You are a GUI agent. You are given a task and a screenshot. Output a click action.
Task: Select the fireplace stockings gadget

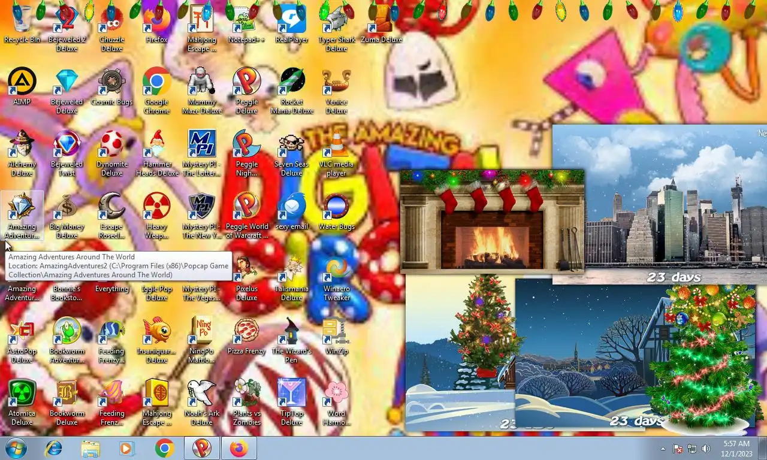click(492, 222)
